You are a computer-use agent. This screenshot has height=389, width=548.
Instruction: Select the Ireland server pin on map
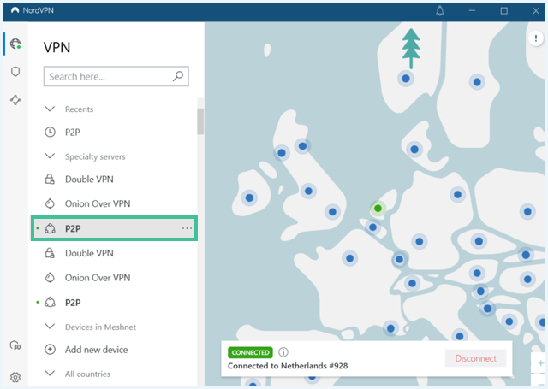pos(249,197)
